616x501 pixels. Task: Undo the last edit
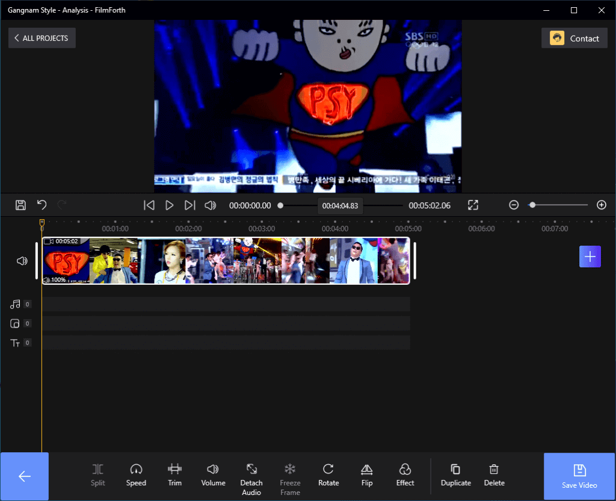pyautogui.click(x=42, y=205)
